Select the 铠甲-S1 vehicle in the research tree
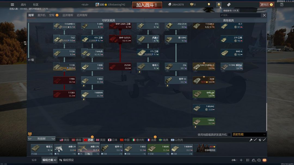Viewport: 294px width, 165px height. click(176, 80)
